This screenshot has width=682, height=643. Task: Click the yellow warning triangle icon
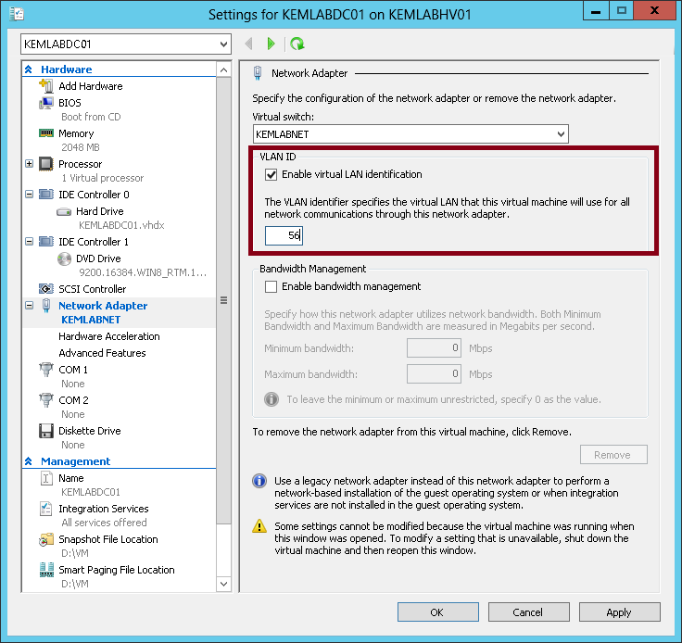259,526
